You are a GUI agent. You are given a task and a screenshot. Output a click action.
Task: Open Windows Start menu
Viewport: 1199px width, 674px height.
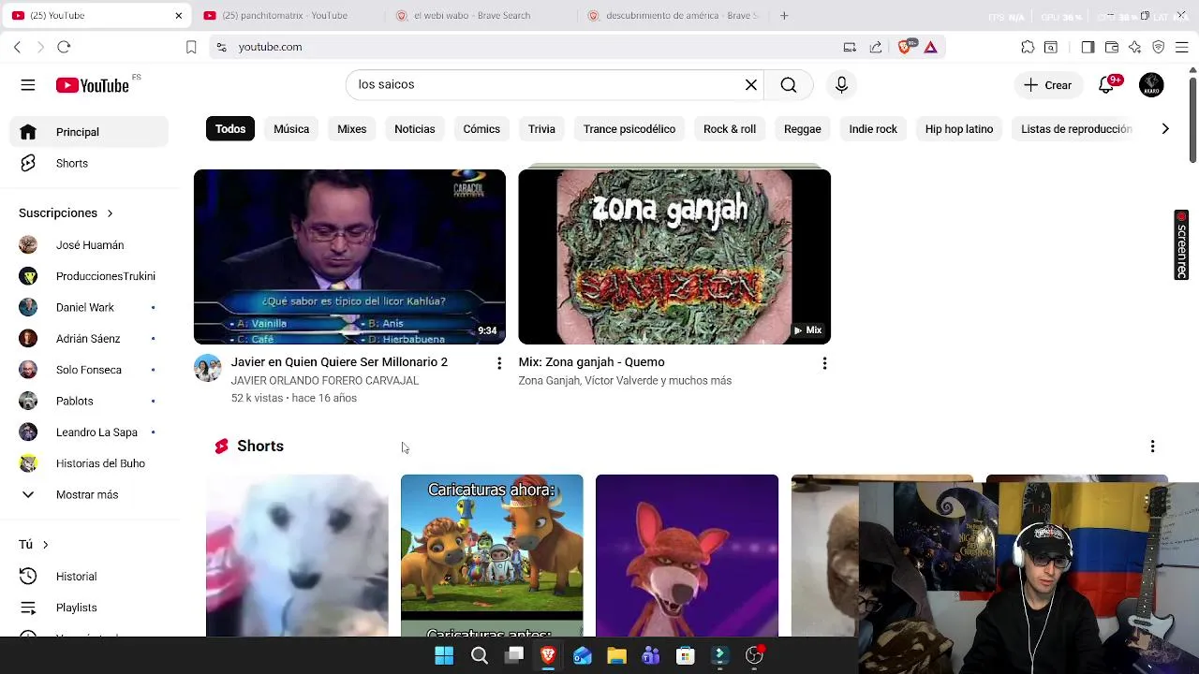coord(444,655)
